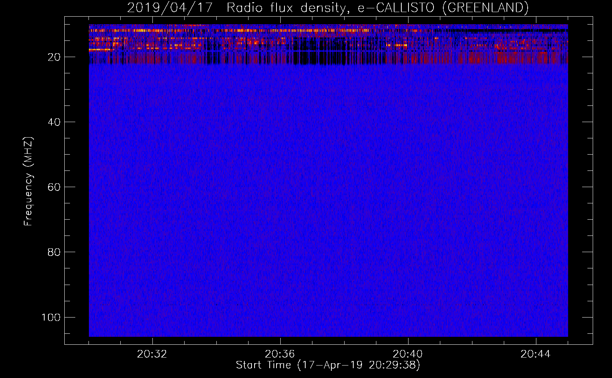Screen dimensions: 612x378
Task: Click the black horizontal band at spectrogram top right
Action: 511,30
